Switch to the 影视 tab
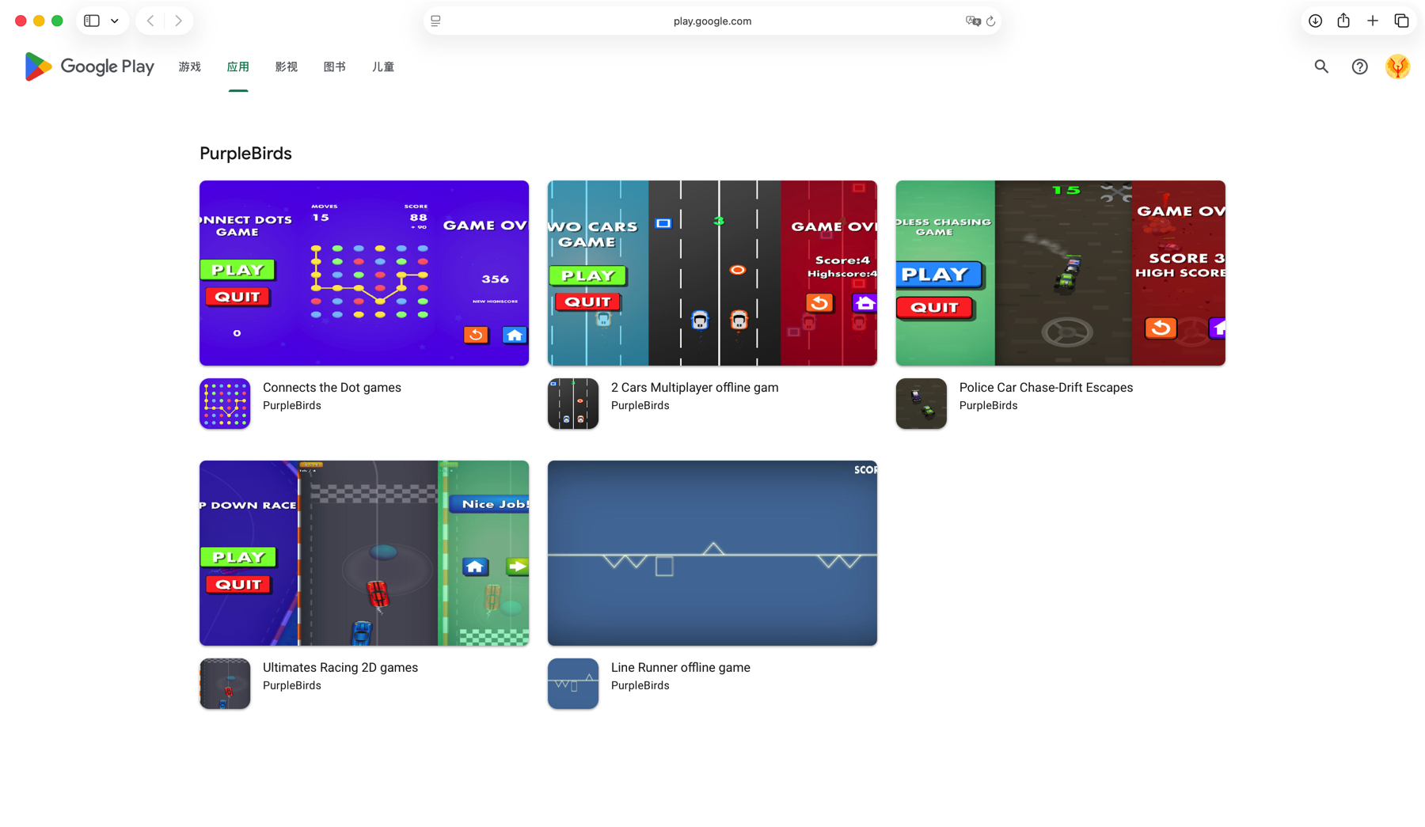 pyautogui.click(x=287, y=66)
